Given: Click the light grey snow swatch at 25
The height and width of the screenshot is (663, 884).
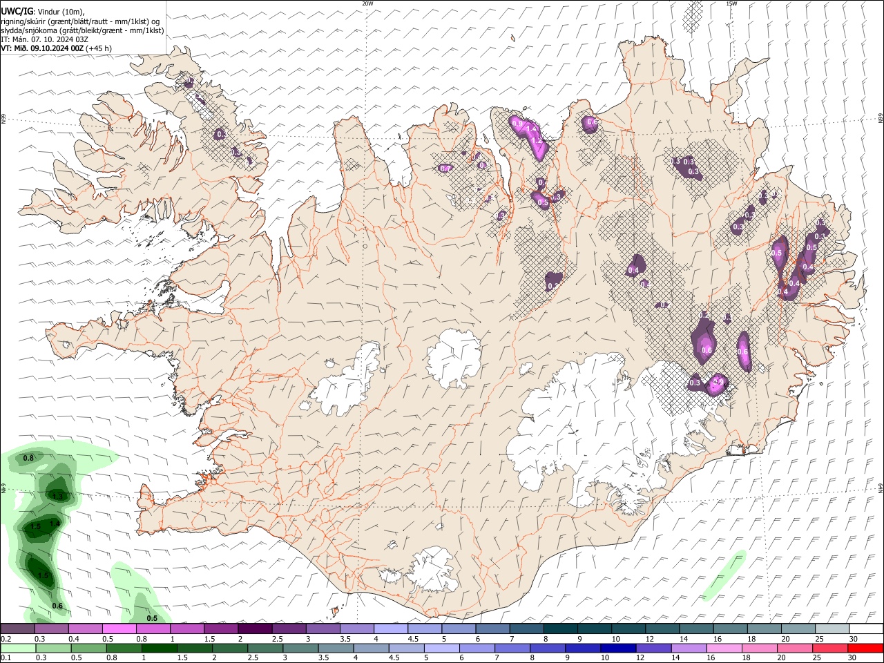Looking at the screenshot, I should [x=832, y=628].
